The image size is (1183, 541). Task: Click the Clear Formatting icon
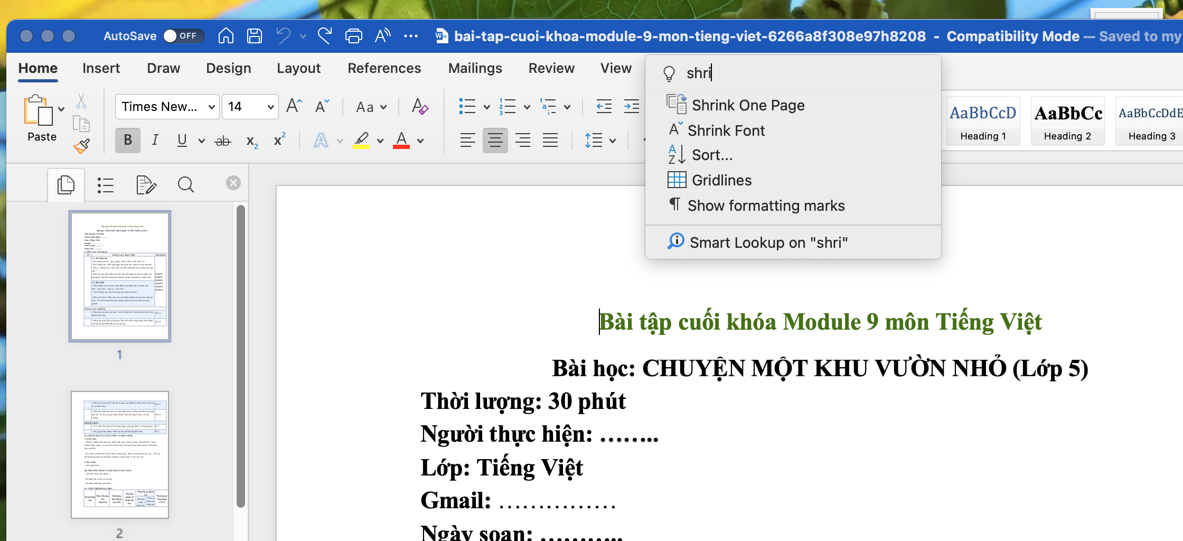point(420,107)
